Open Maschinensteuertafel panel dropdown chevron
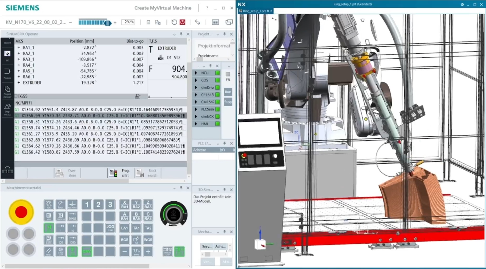This screenshot has height=269, width=486. pyautogui.click(x=174, y=188)
